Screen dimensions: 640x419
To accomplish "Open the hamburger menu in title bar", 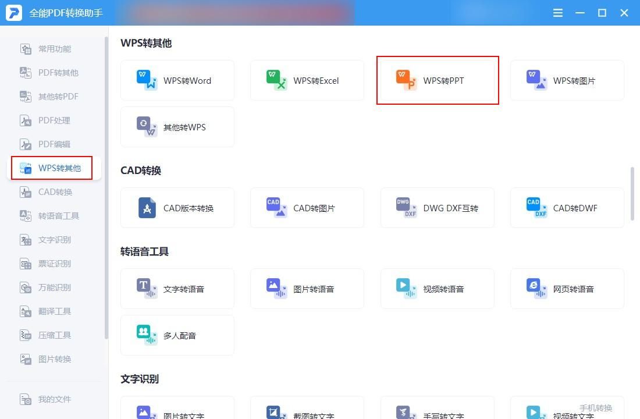I will pyautogui.click(x=557, y=13).
